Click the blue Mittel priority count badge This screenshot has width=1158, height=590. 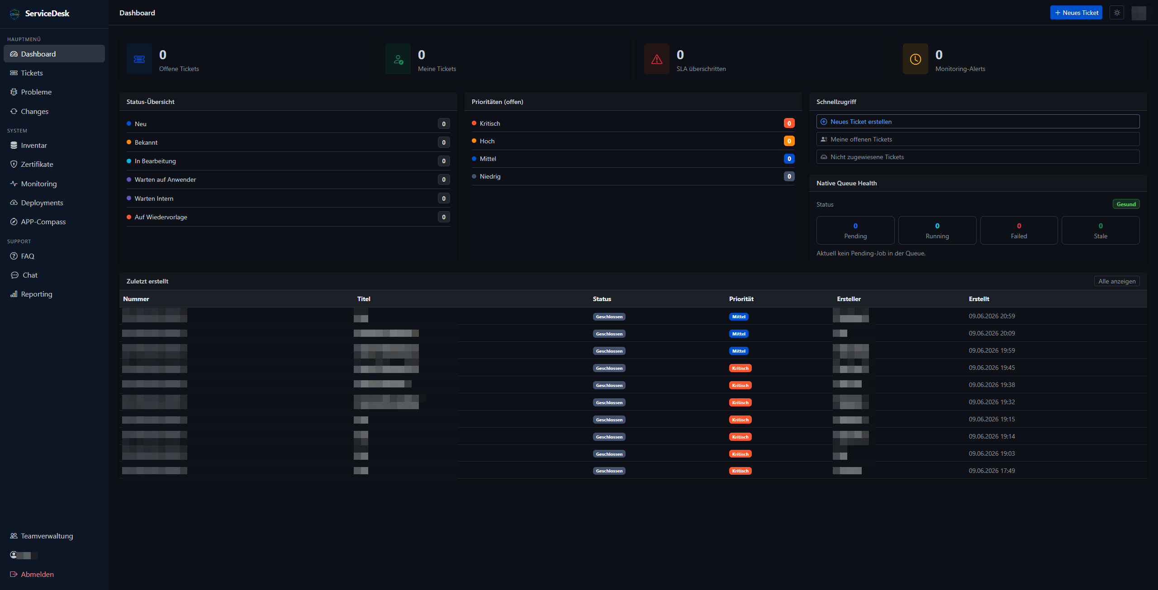[789, 159]
